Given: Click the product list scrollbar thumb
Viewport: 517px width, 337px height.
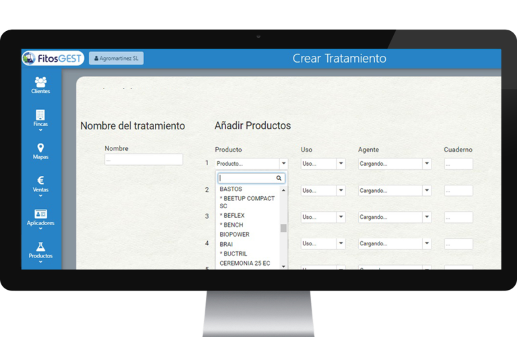Looking at the screenshot, I should tap(283, 228).
